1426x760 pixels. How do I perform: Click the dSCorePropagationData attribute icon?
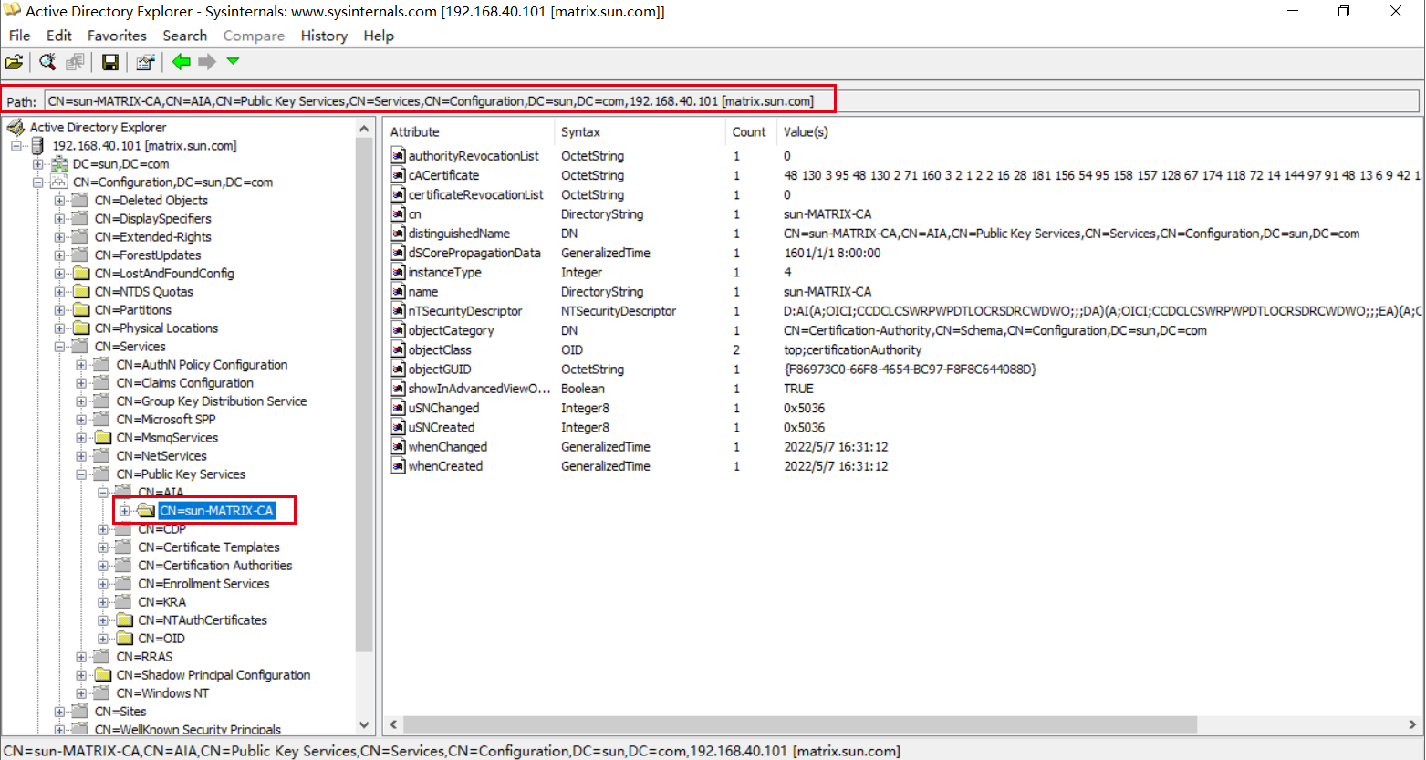coord(398,253)
